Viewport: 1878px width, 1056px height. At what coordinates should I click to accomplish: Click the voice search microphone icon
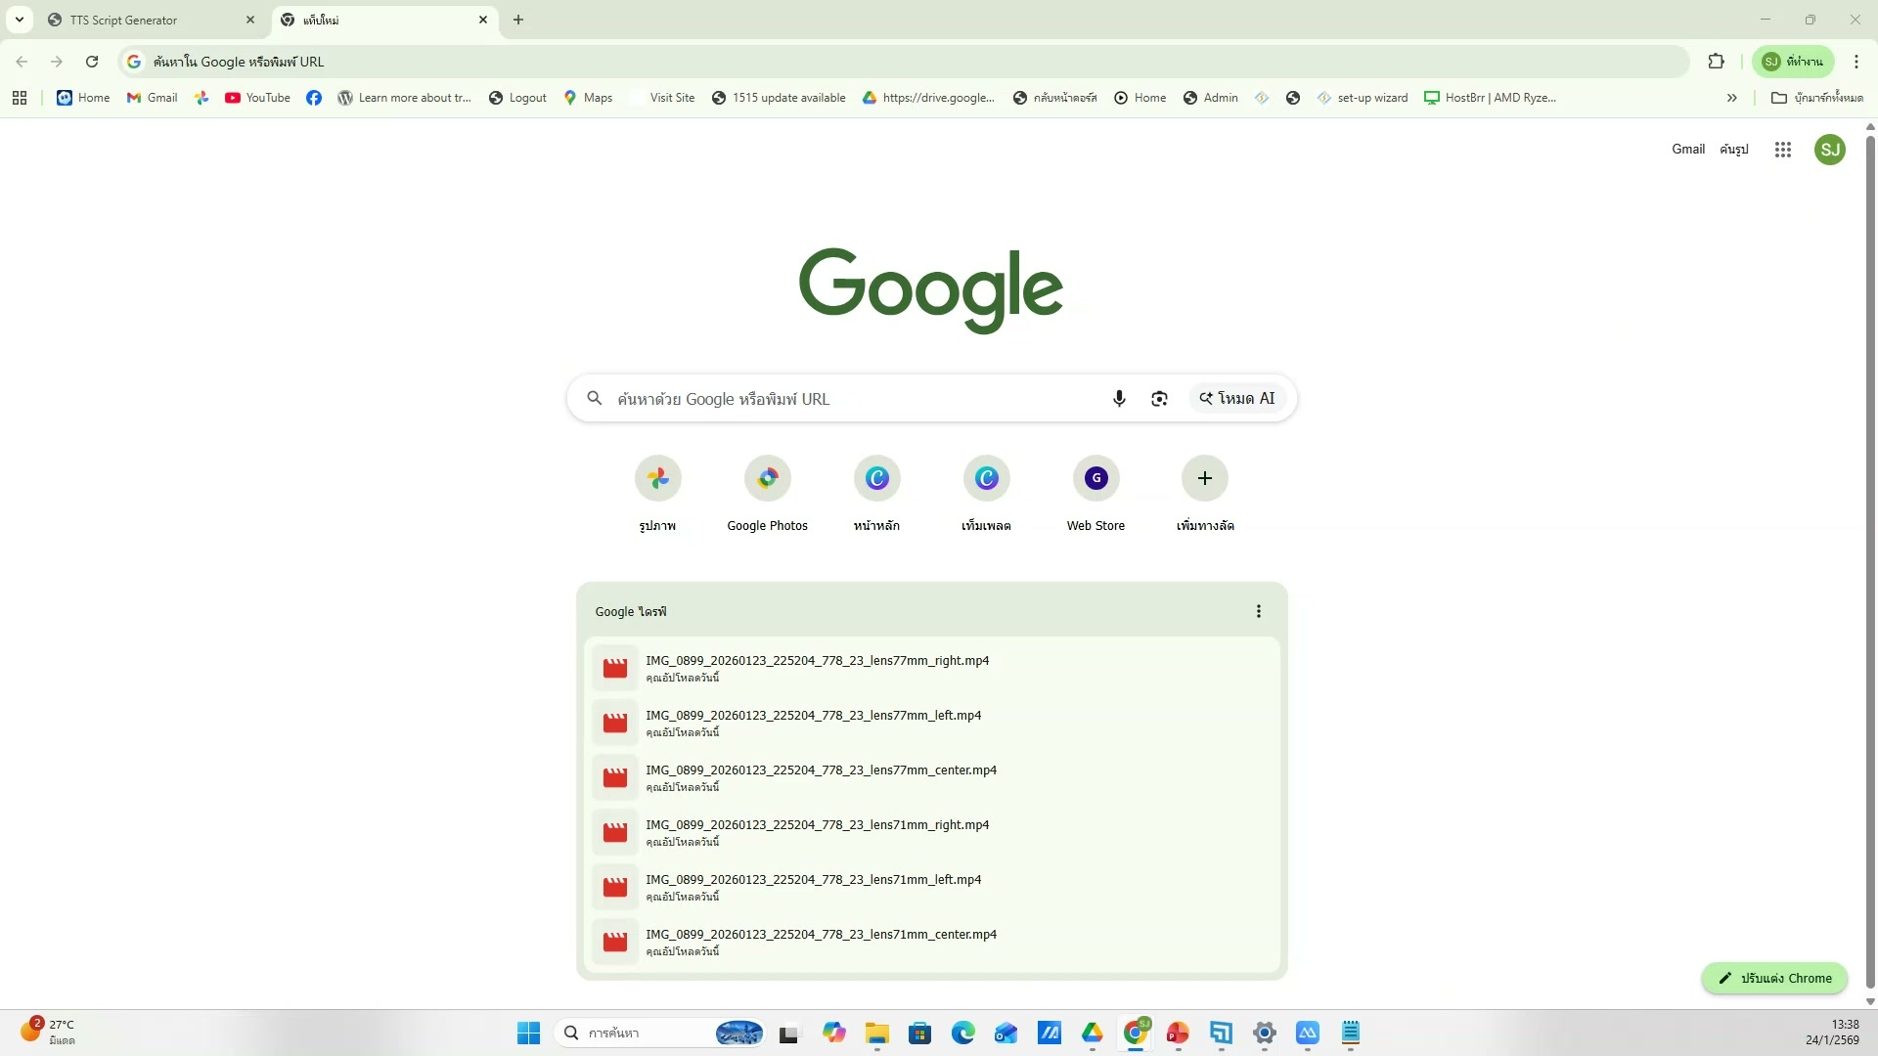pyautogui.click(x=1119, y=399)
